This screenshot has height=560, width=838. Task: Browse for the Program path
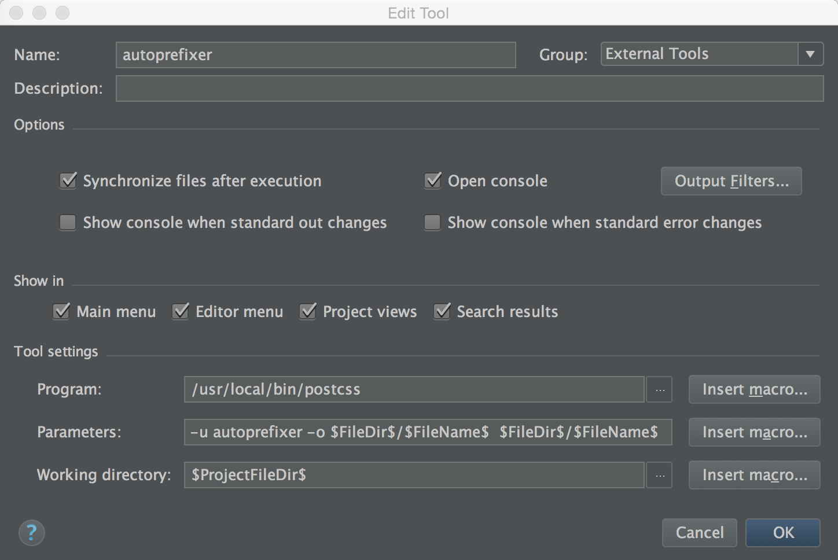[659, 390]
